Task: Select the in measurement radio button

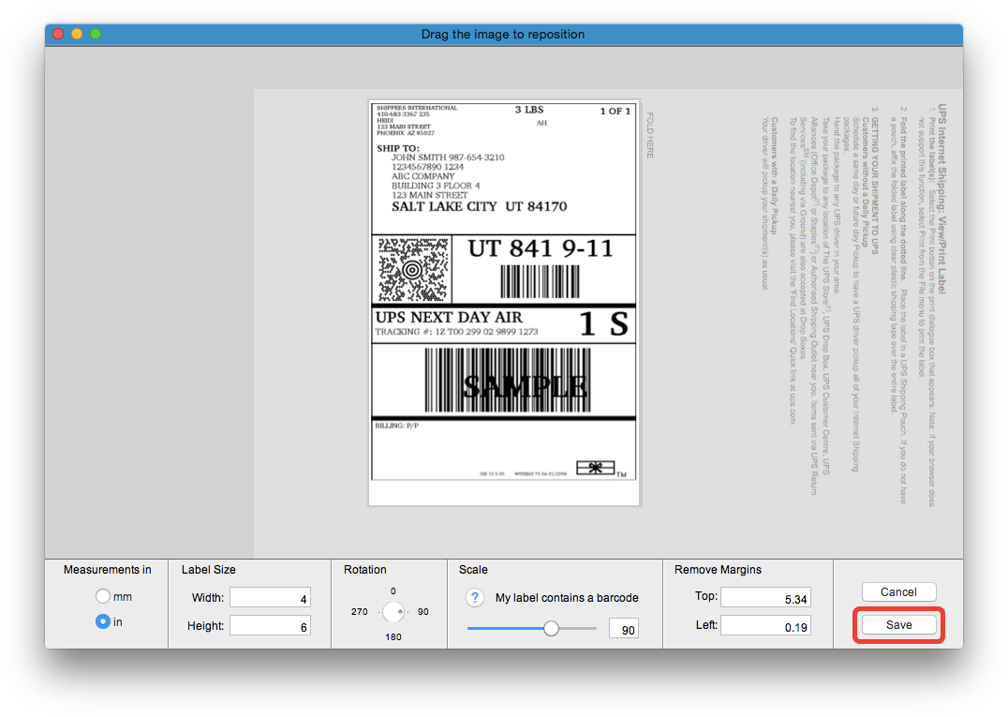Action: [x=103, y=622]
